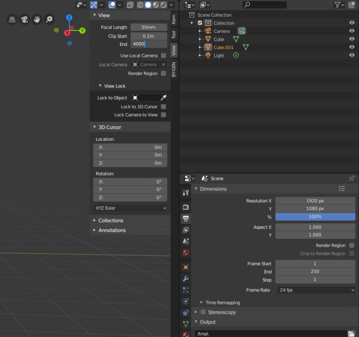Switch to the Tool sidebar tab
Viewport: 359px width, 337px height.
(174, 35)
